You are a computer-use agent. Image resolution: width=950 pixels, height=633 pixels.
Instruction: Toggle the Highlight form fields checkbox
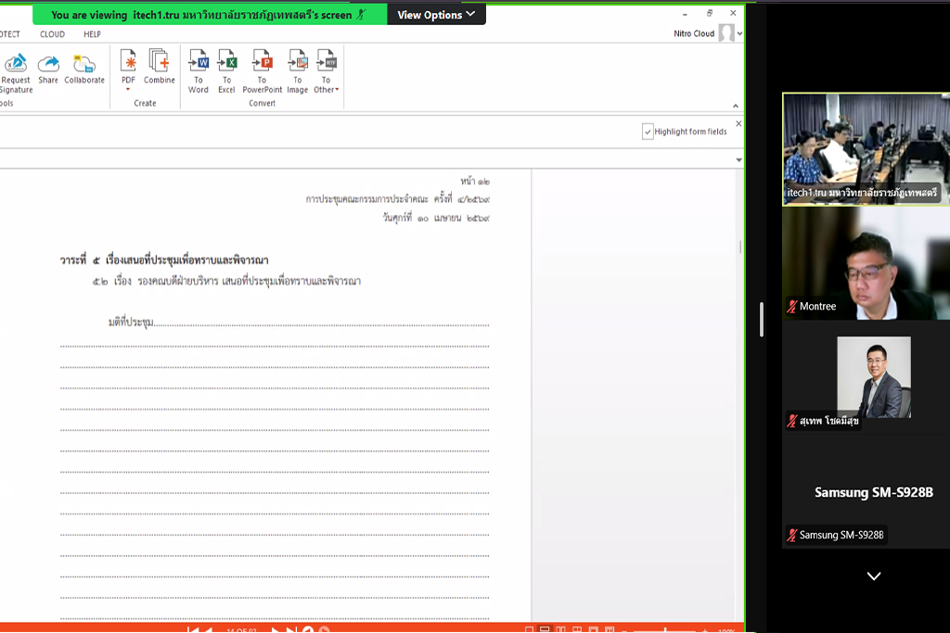(x=648, y=132)
